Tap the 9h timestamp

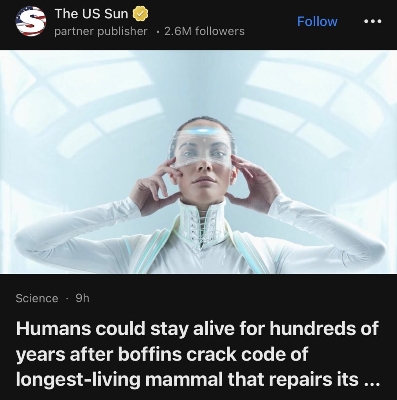83,298
